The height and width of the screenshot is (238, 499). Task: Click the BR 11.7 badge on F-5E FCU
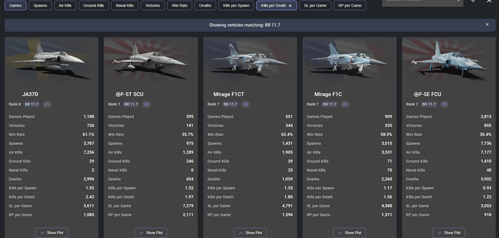coord(429,104)
